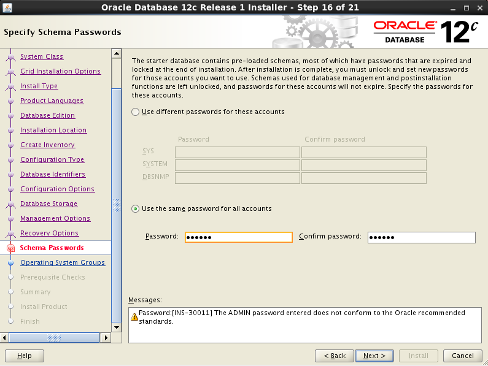Click the sidebar horizontal scrollbar thumb
This screenshot has width=488, height=366.
point(54,338)
